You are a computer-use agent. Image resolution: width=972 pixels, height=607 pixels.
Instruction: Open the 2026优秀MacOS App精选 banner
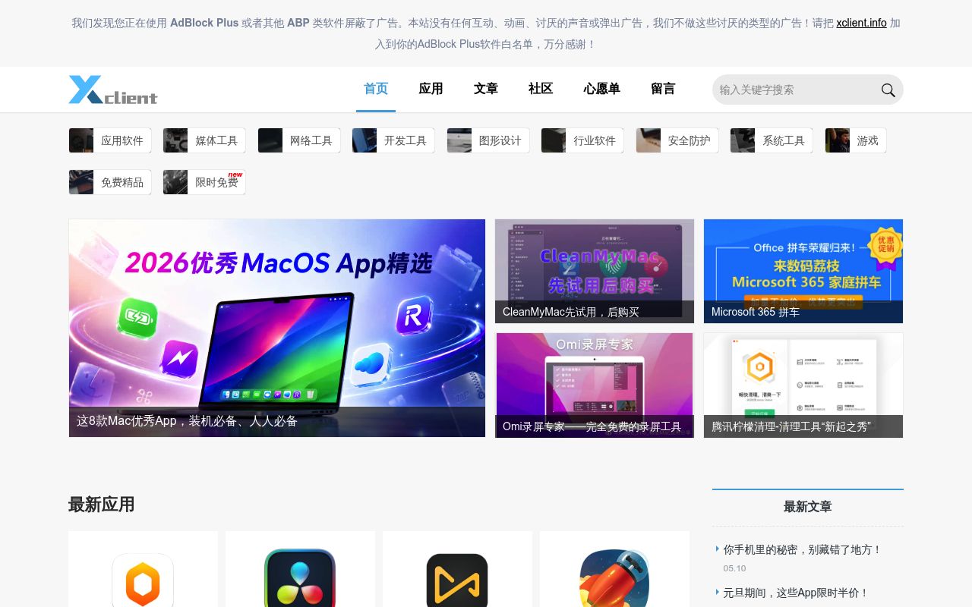point(277,328)
